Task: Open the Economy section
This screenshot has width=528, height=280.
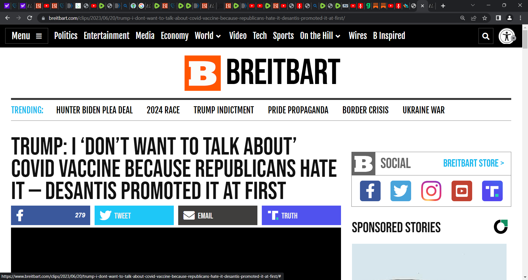Action: (175, 36)
